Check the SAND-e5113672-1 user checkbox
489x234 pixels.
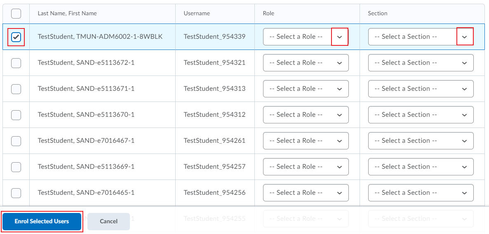click(x=16, y=63)
